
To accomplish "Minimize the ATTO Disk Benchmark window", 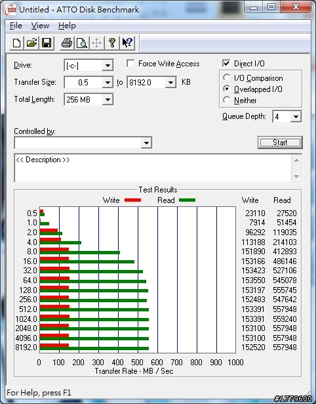I will click(254, 7).
